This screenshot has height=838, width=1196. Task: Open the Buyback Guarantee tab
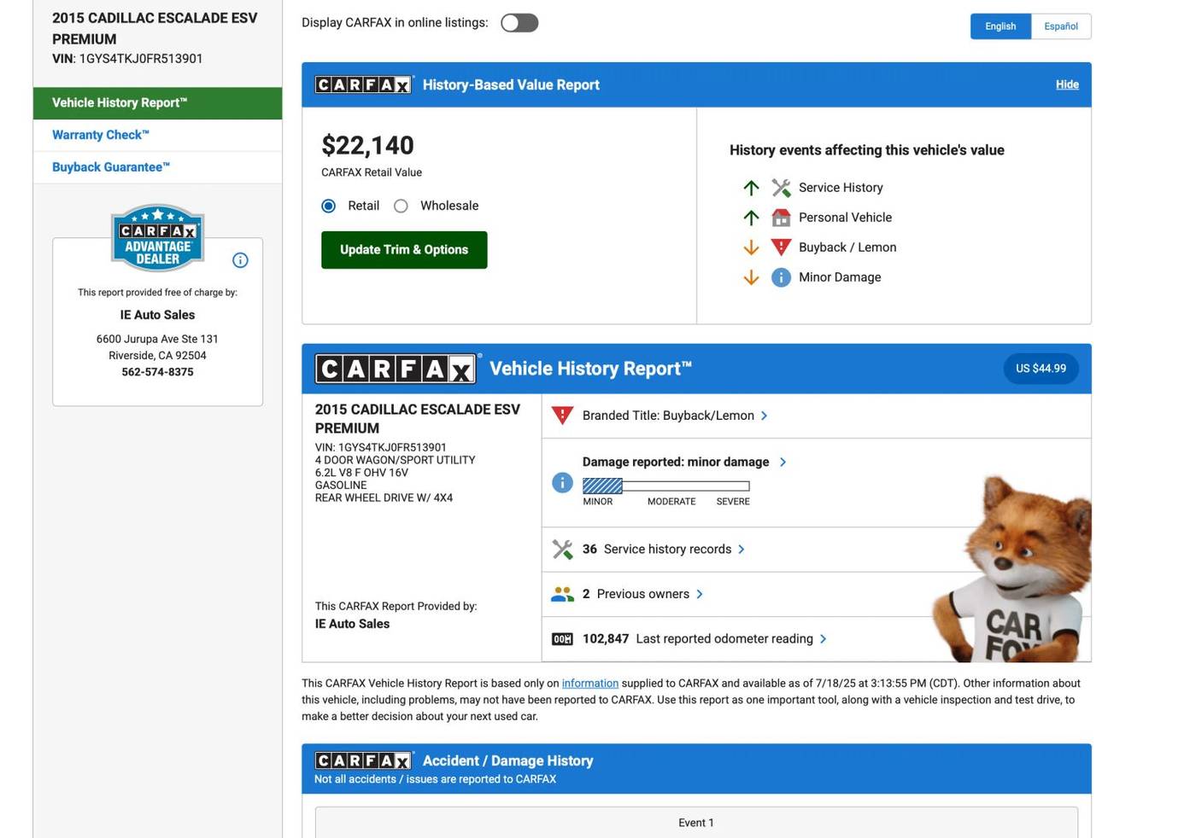157,167
